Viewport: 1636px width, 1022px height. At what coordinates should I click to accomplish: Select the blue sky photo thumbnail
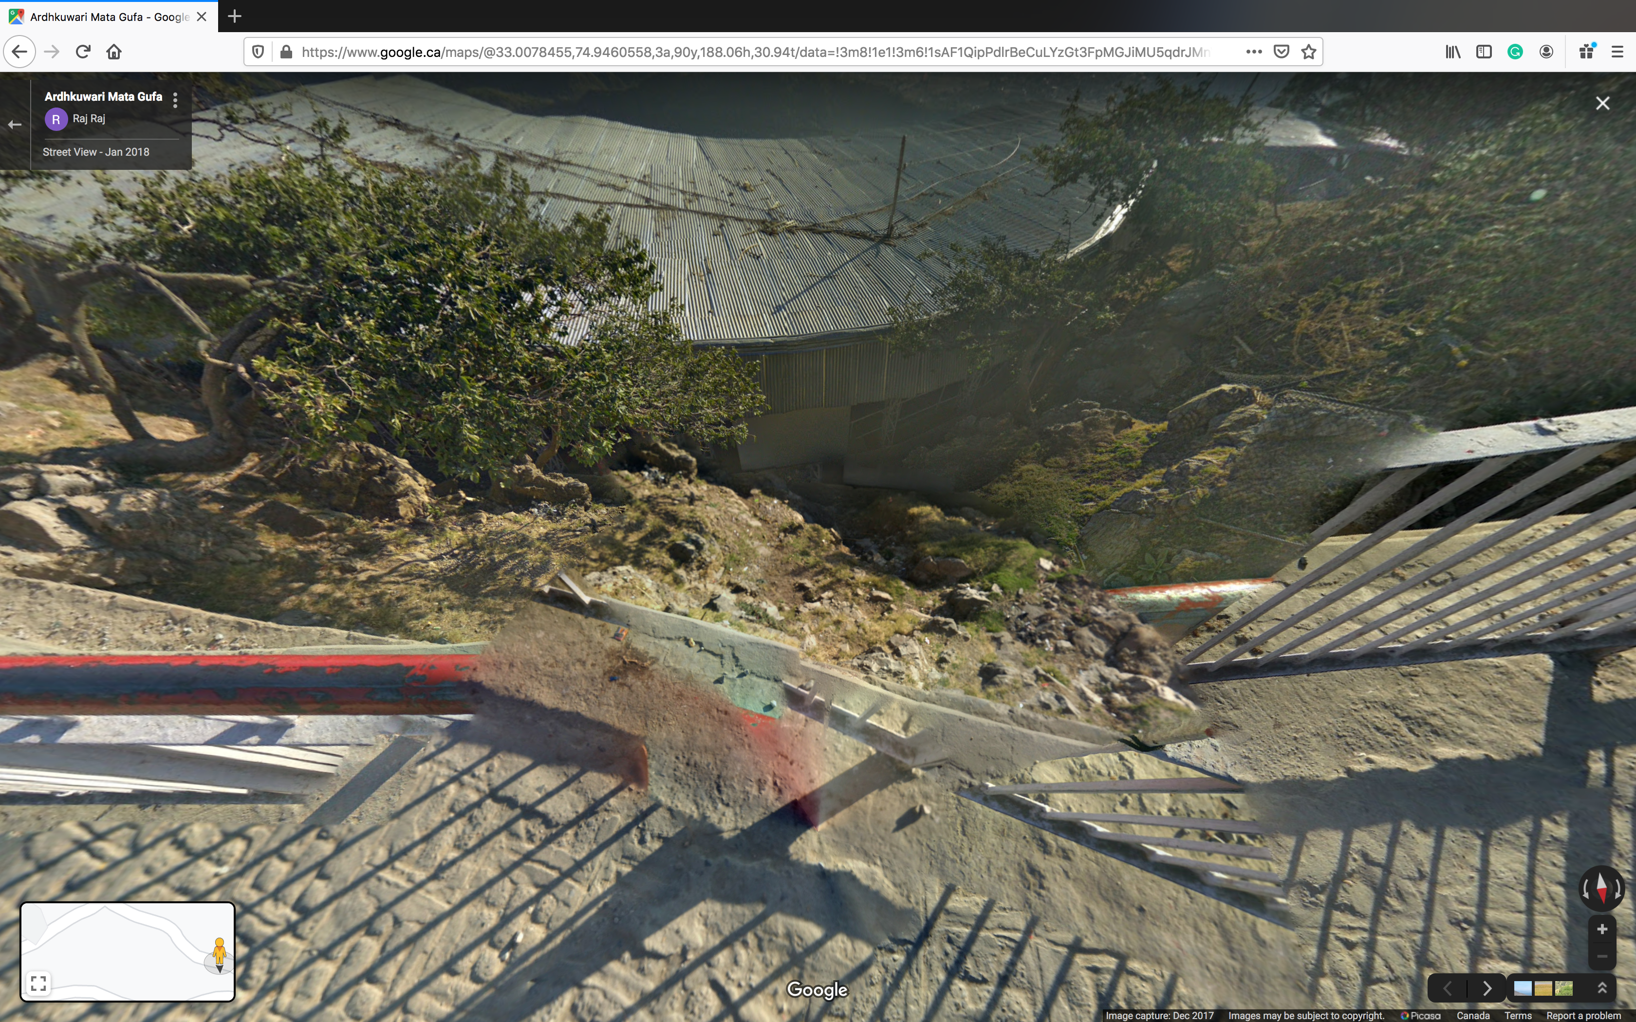pos(1523,989)
